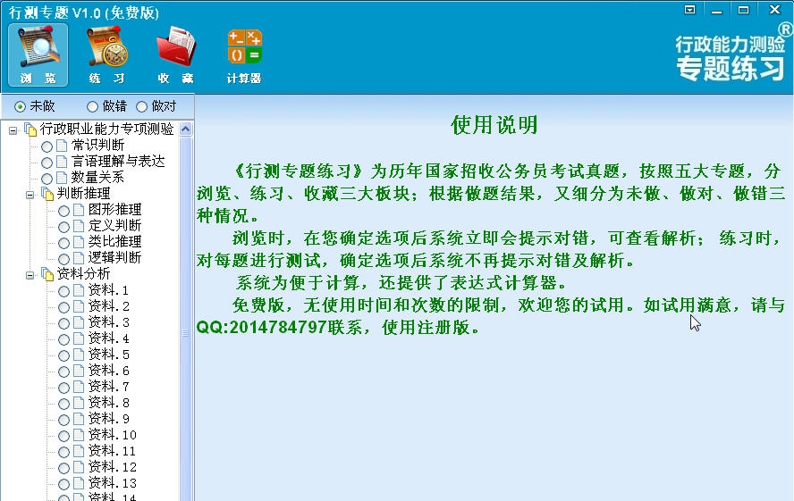
Task: Open the 收藏 (favorites) folder icon
Action: pyautogui.click(x=176, y=54)
